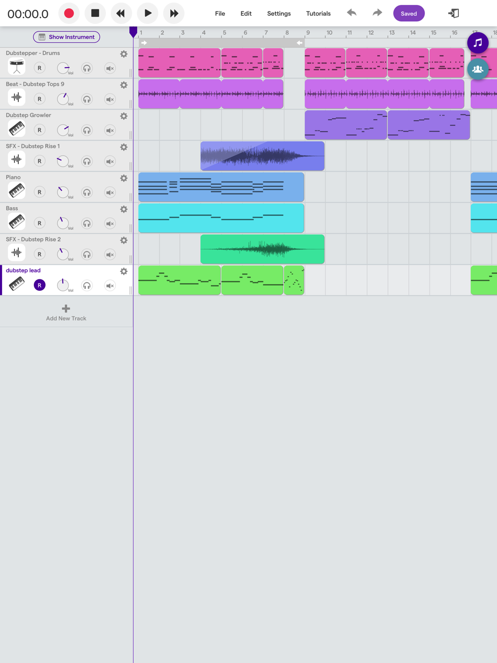Viewport: 497px width, 663px height.
Task: Mute the Dubstep Growler track
Action: [110, 130]
